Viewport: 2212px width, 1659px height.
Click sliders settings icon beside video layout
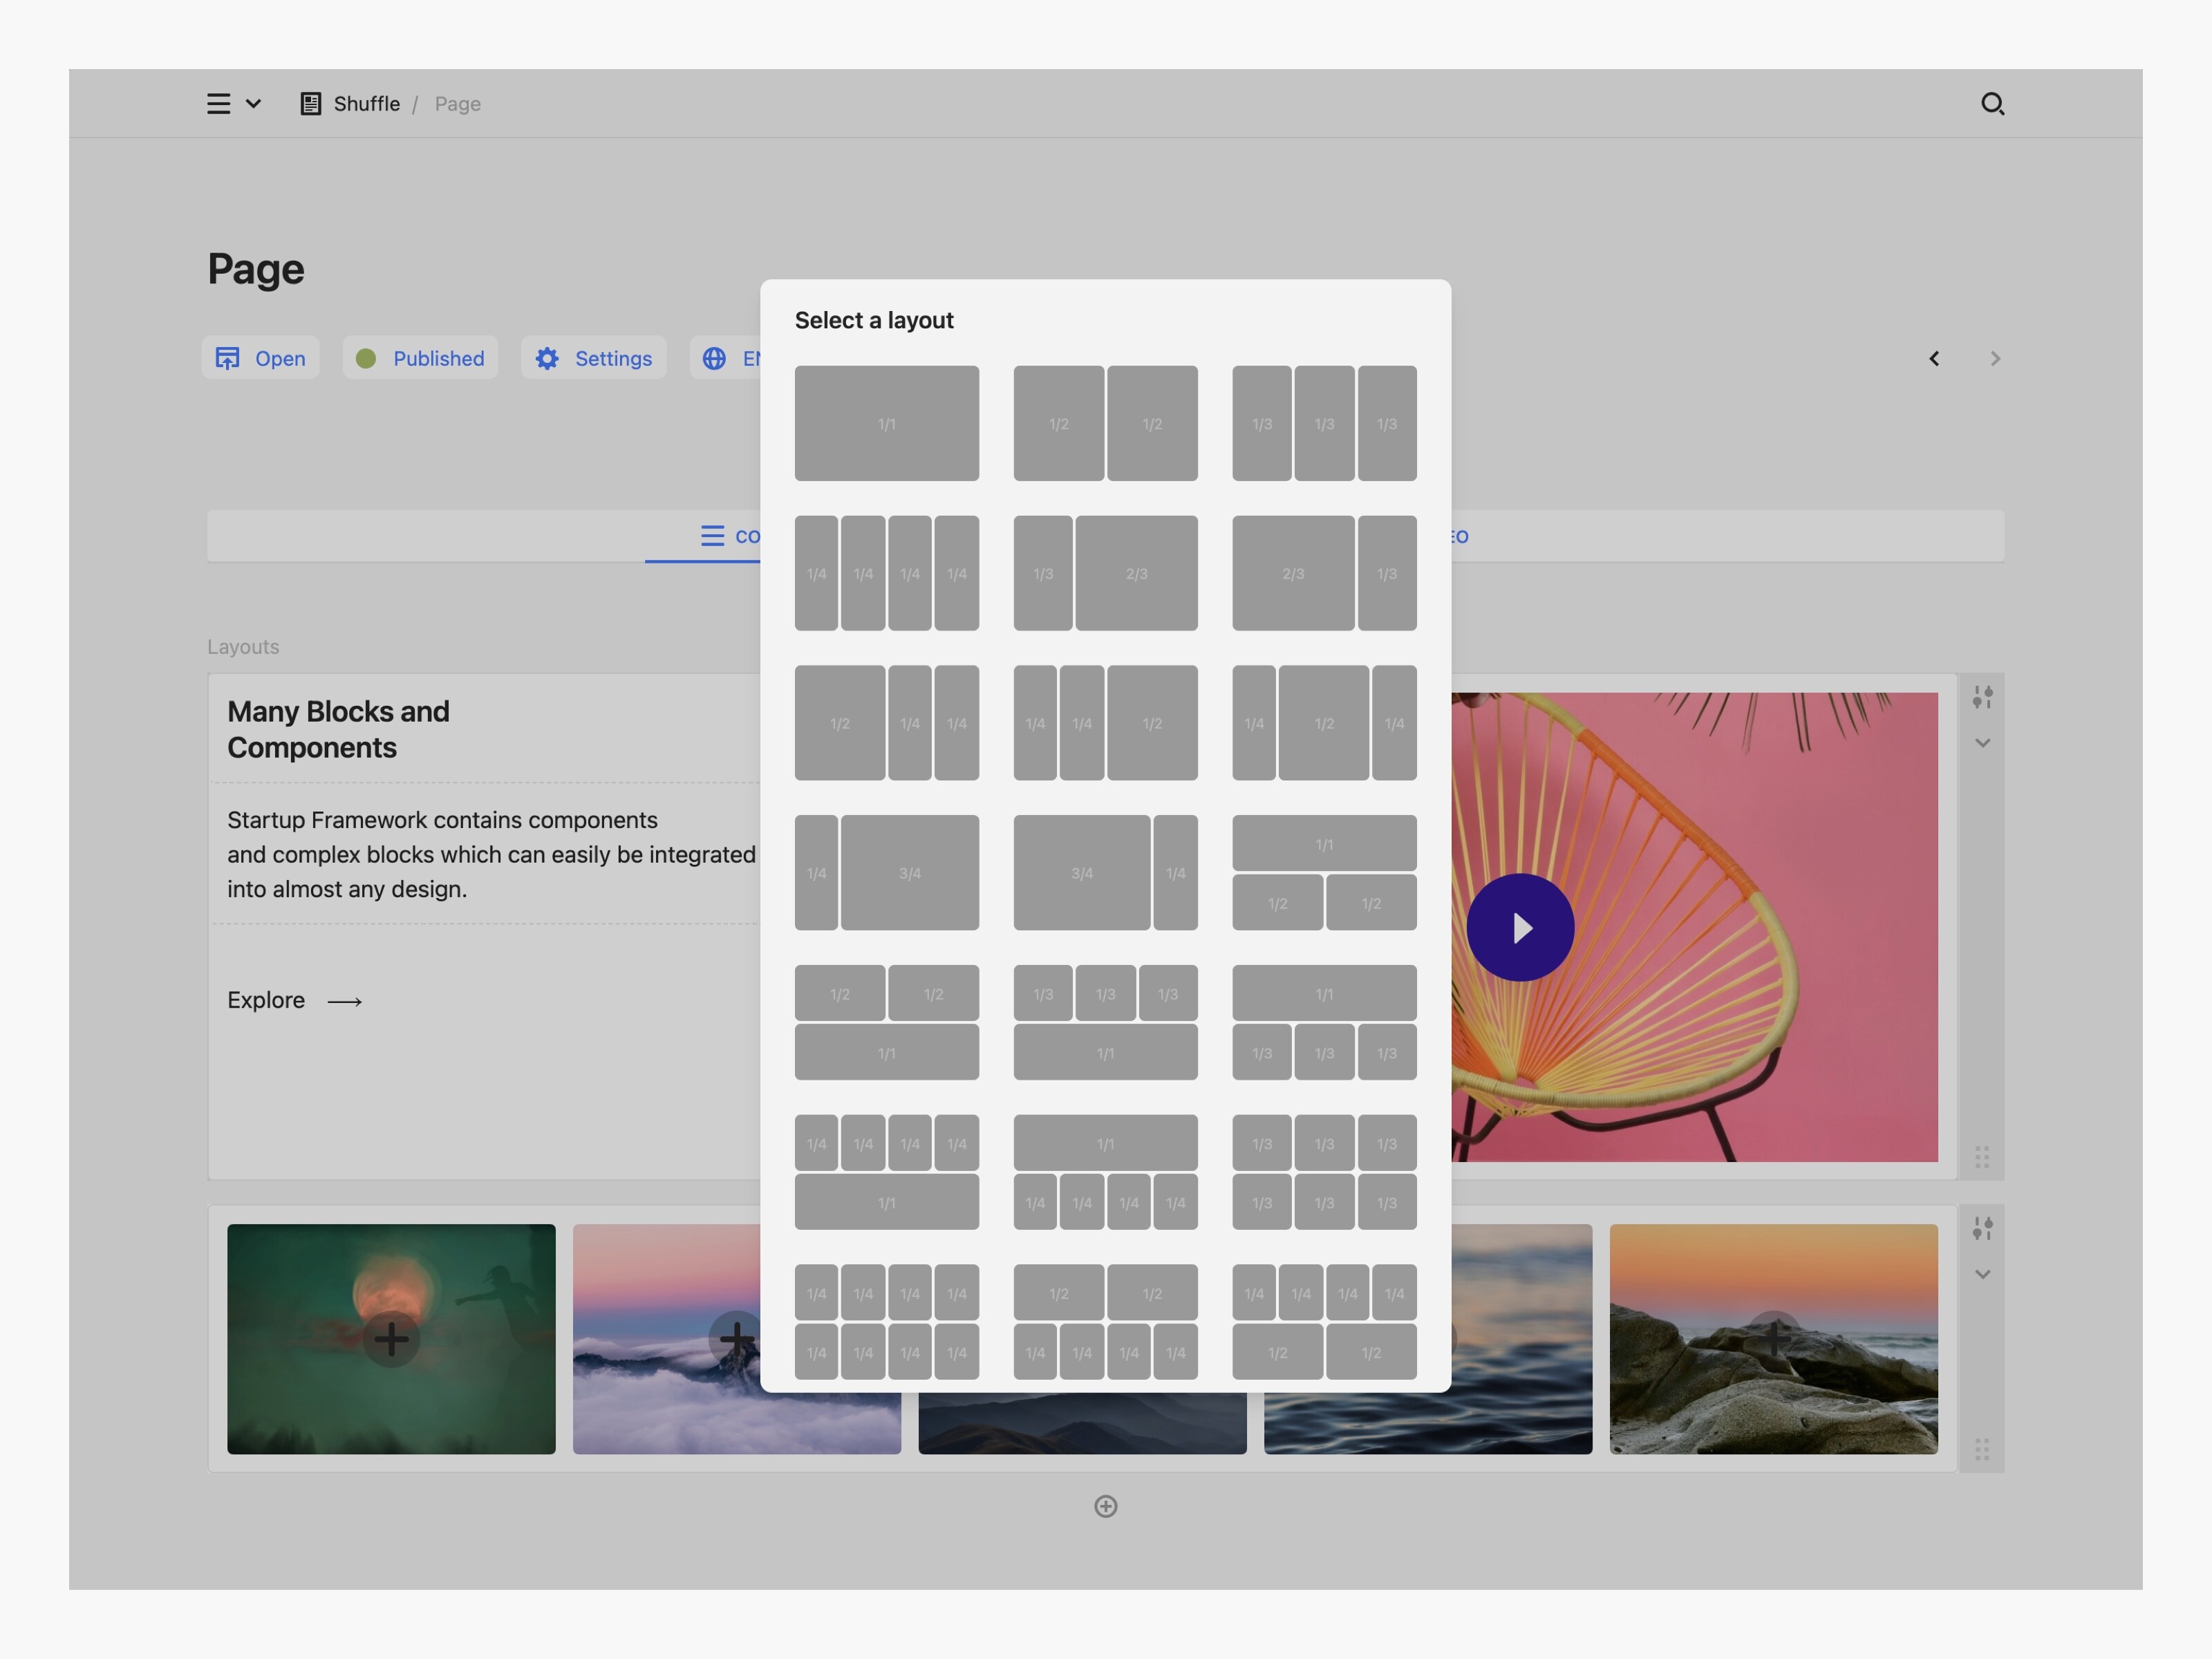(1982, 697)
